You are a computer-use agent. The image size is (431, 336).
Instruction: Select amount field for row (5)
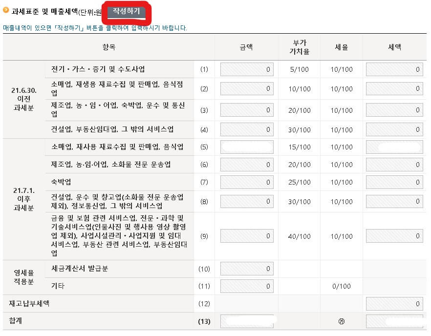click(x=247, y=147)
